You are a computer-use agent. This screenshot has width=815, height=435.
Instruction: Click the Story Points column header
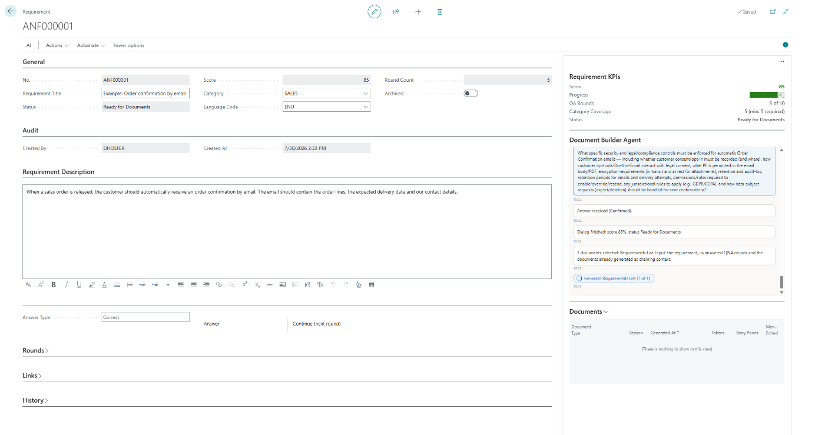pos(747,333)
